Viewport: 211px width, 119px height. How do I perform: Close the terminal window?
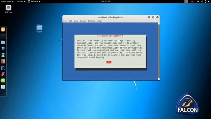(x=157, y=17)
